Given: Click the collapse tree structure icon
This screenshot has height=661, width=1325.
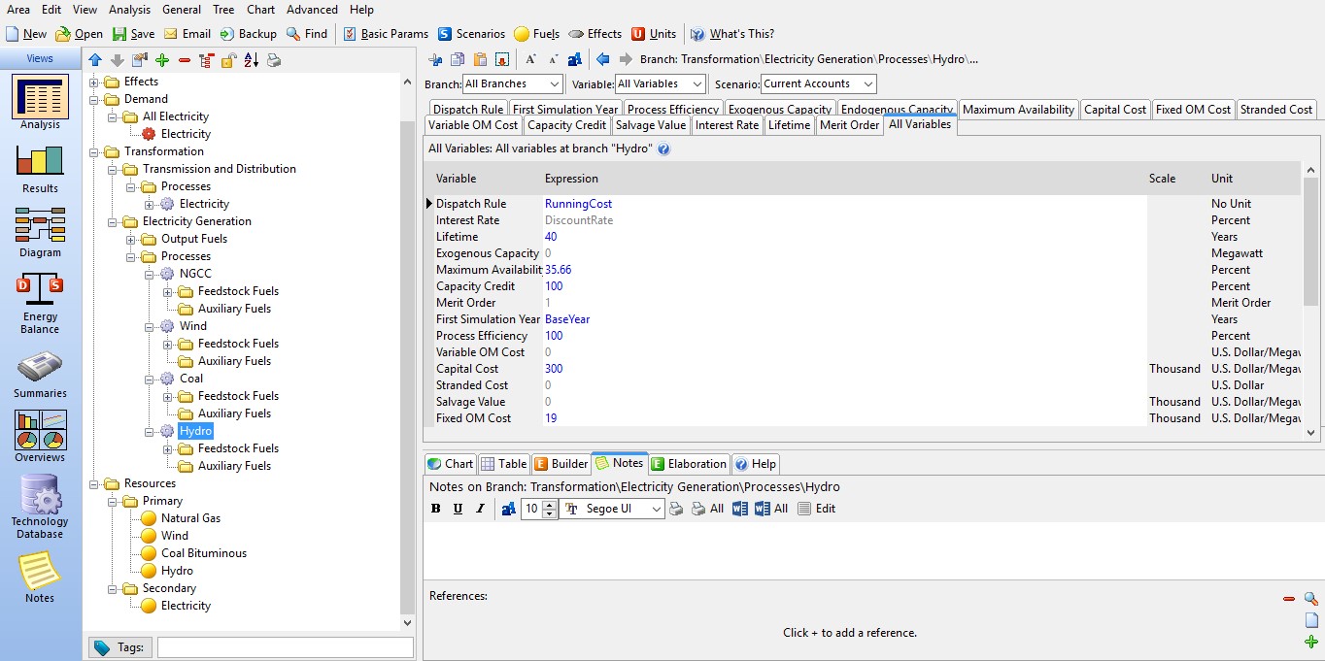Looking at the screenshot, I should tap(206, 60).
